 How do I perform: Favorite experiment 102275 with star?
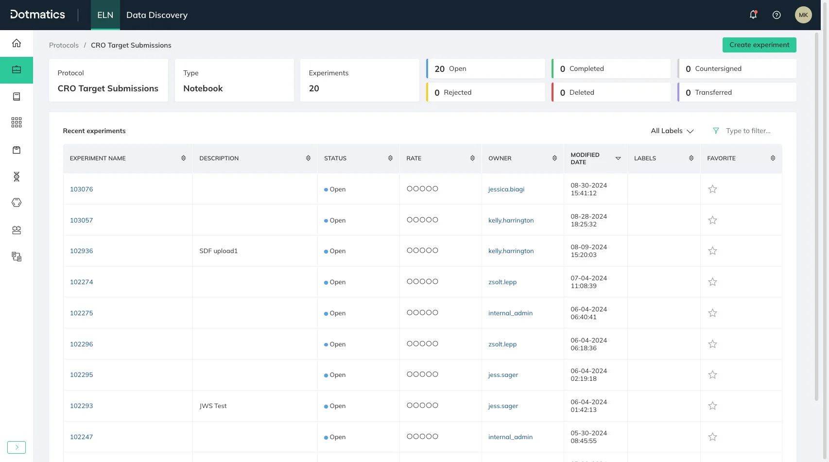click(712, 313)
